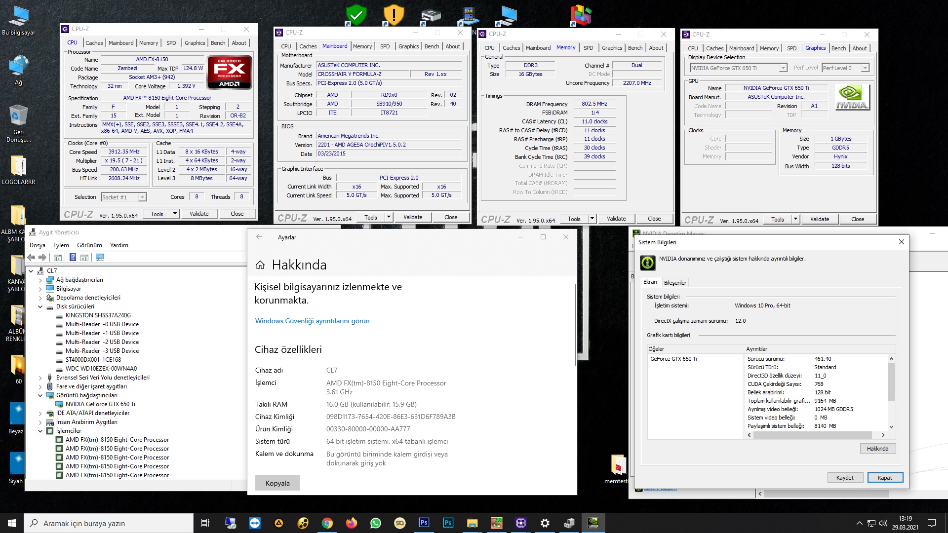Collapse the Görüntü bağdaştırıcıları node

tap(40, 395)
